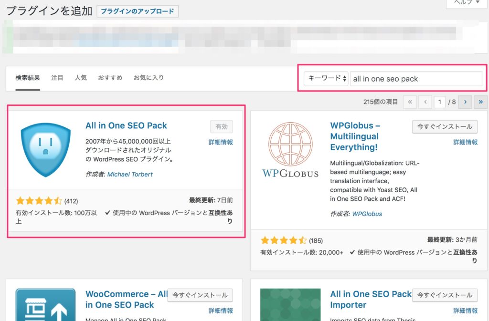Click the WooCommerce plugin storefront icon
The height and width of the screenshot is (321, 489).
pyautogui.click(x=45, y=305)
